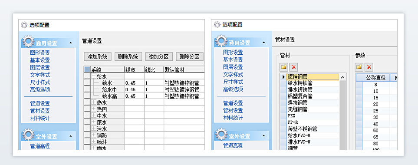The image size is (418, 165).
Task: Select 镀锌钢管 in the 管材 list
Action: (313, 76)
